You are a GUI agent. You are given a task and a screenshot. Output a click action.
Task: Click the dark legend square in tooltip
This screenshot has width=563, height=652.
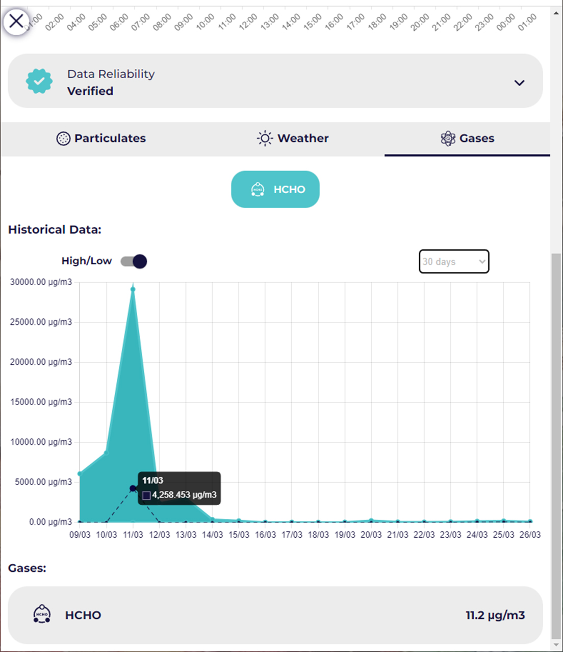tap(146, 495)
